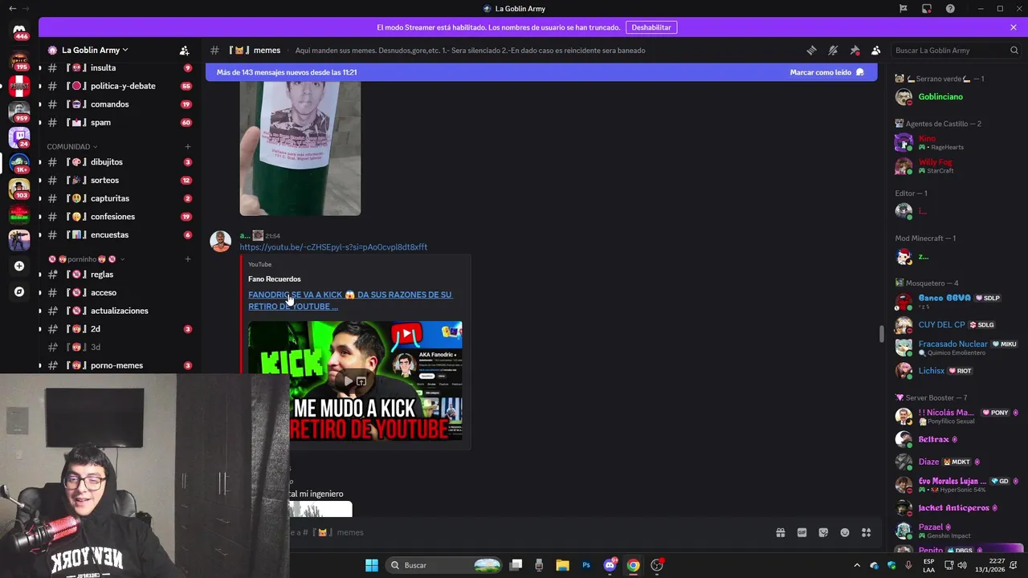Open pinned messages icon

click(855, 50)
